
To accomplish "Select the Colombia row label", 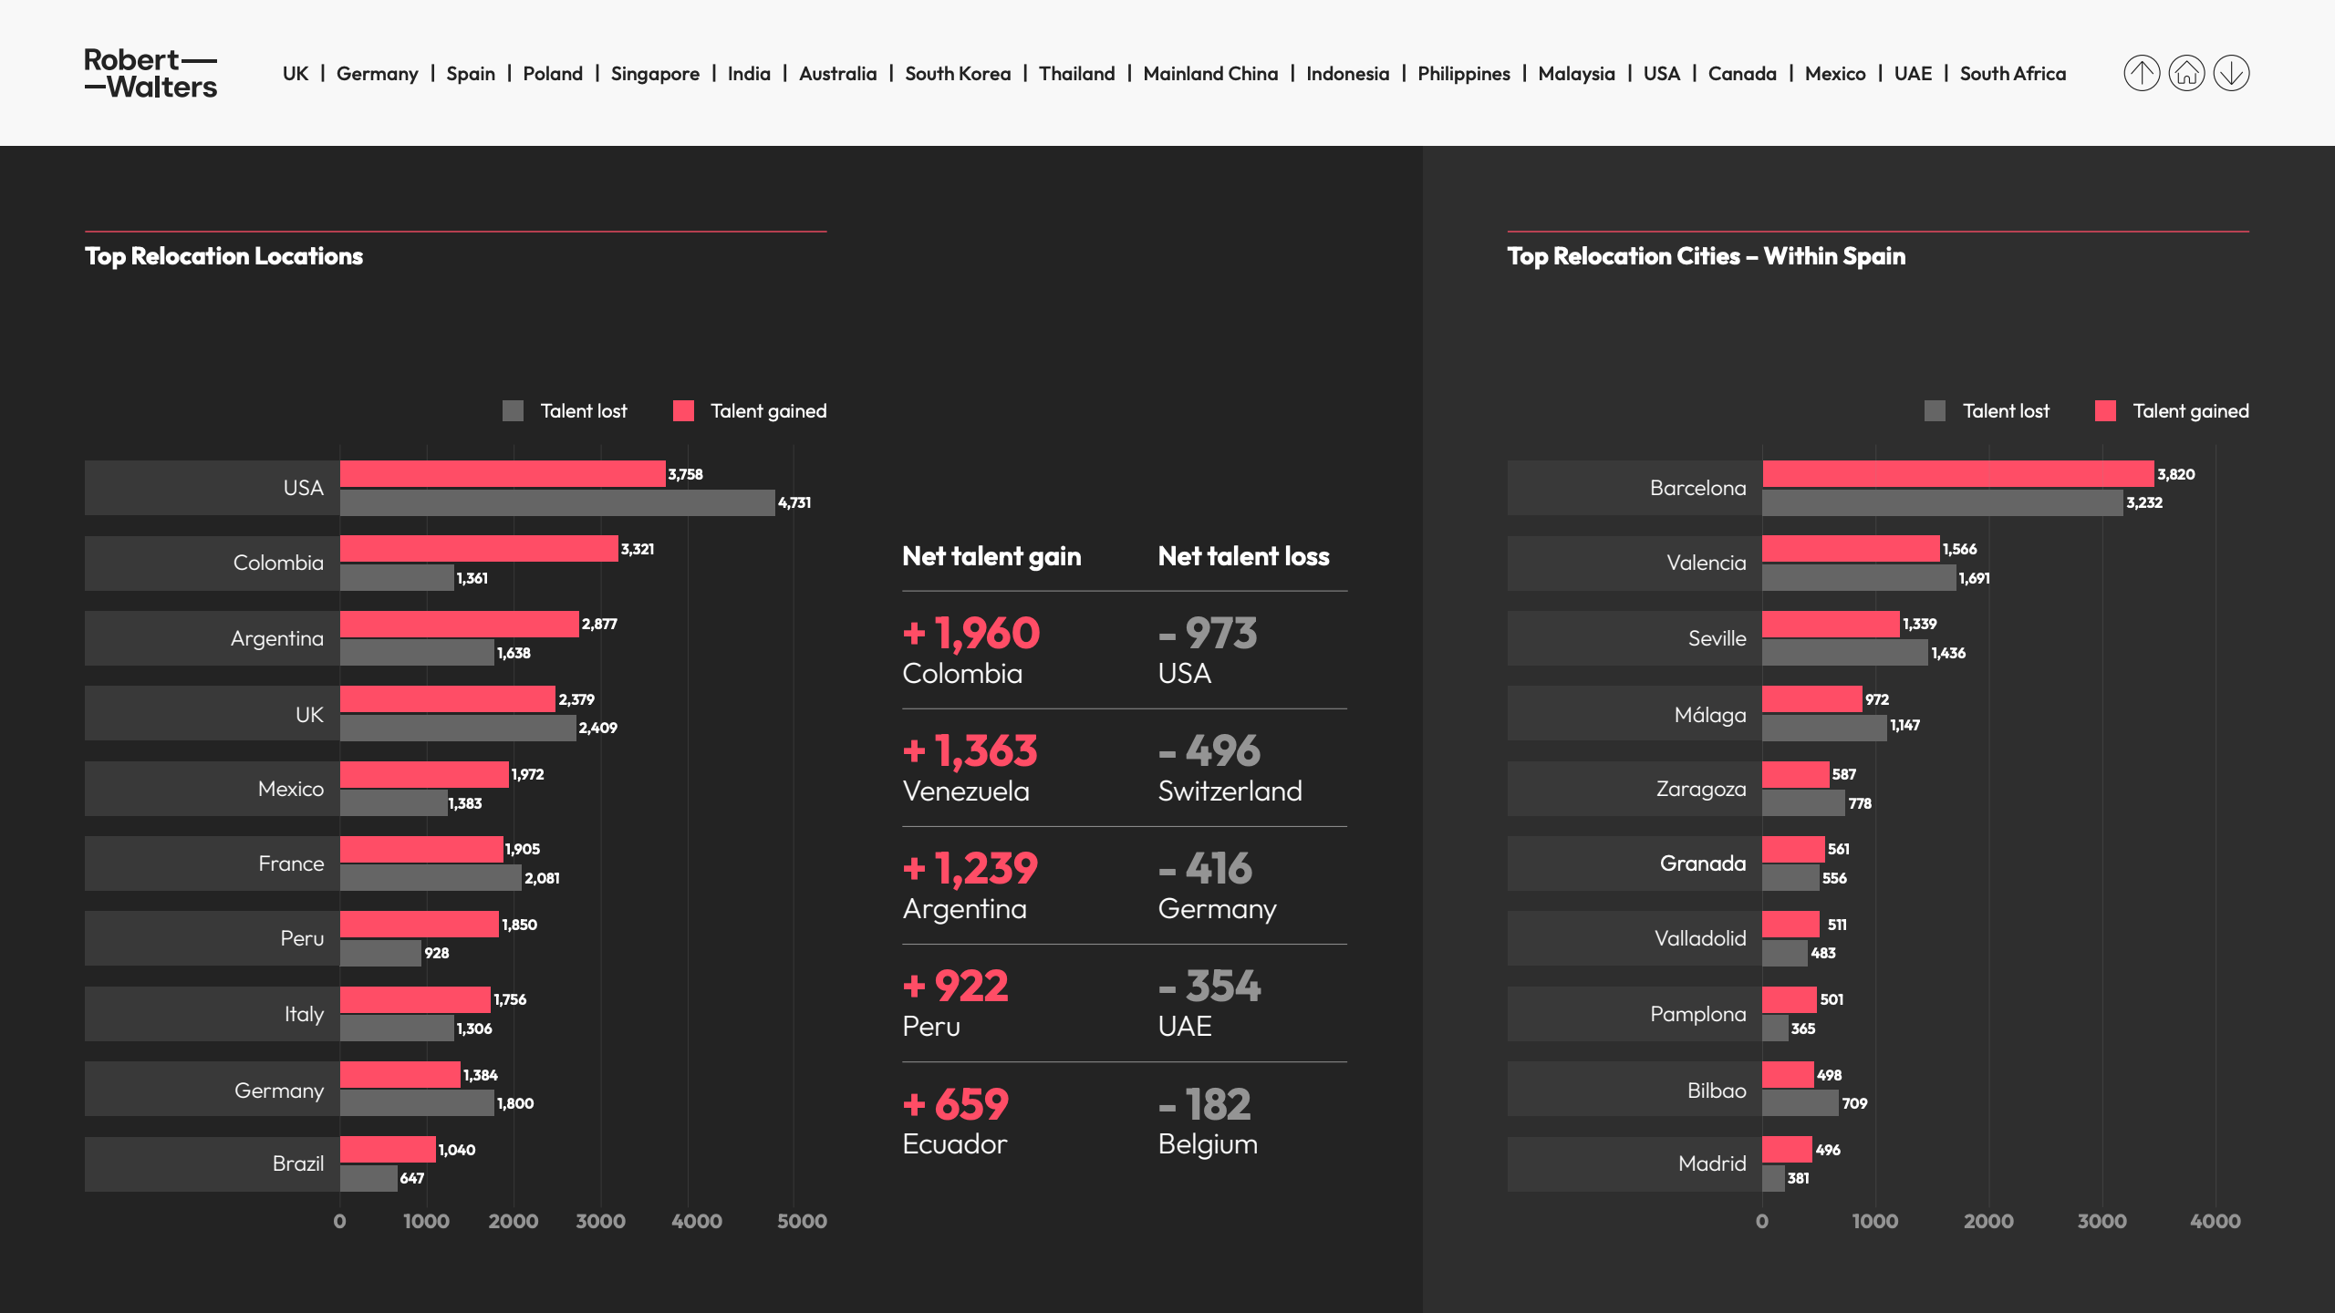I will (277, 563).
